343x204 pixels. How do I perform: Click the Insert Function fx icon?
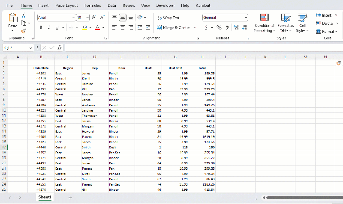[x=59, y=48]
